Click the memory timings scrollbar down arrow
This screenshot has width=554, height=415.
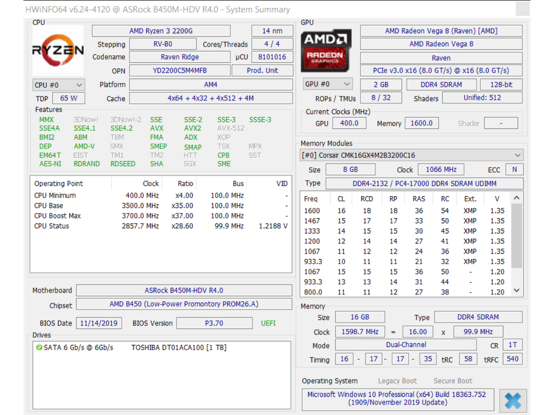click(517, 290)
